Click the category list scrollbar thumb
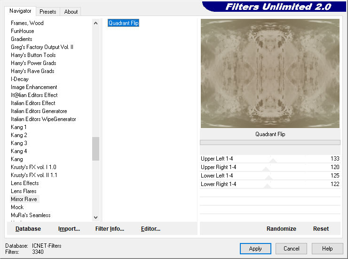Image resolution: width=348 pixels, height=259 pixels. pyautogui.click(x=95, y=149)
